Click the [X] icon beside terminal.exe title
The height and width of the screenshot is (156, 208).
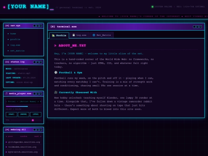[x=53, y=27]
